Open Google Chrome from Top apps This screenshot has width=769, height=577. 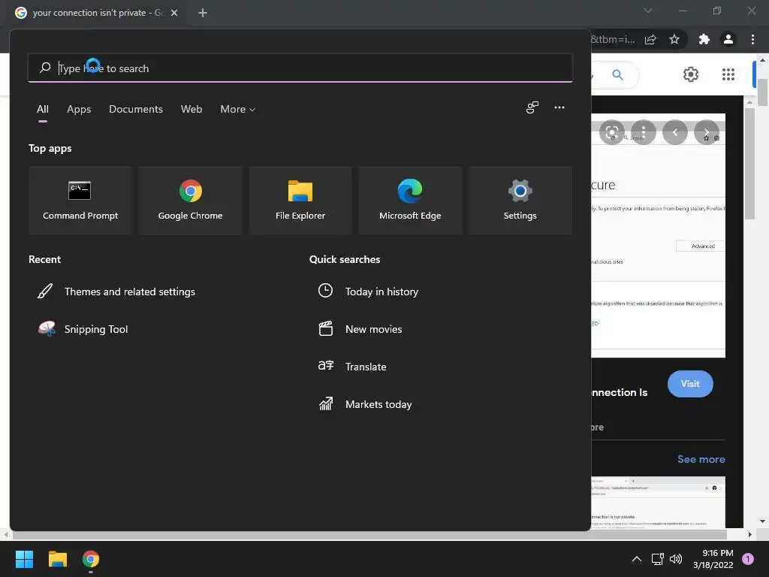[x=190, y=200]
